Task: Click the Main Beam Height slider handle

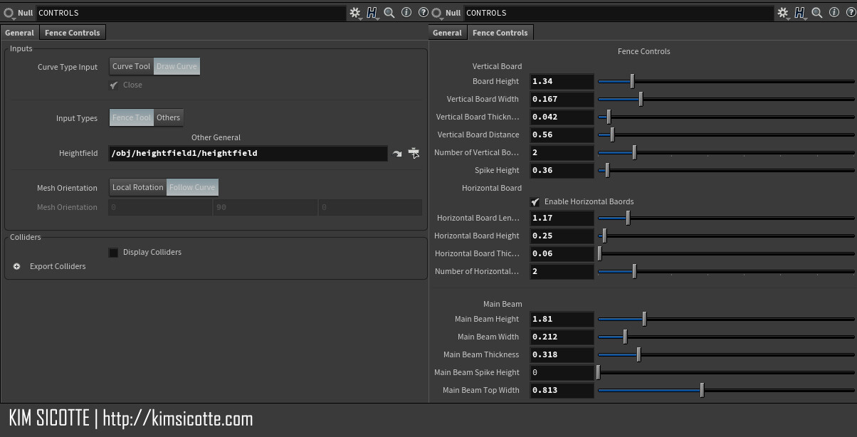Action: [x=644, y=319]
